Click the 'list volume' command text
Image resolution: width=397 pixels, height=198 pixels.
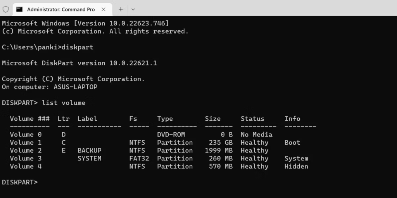[63, 103]
